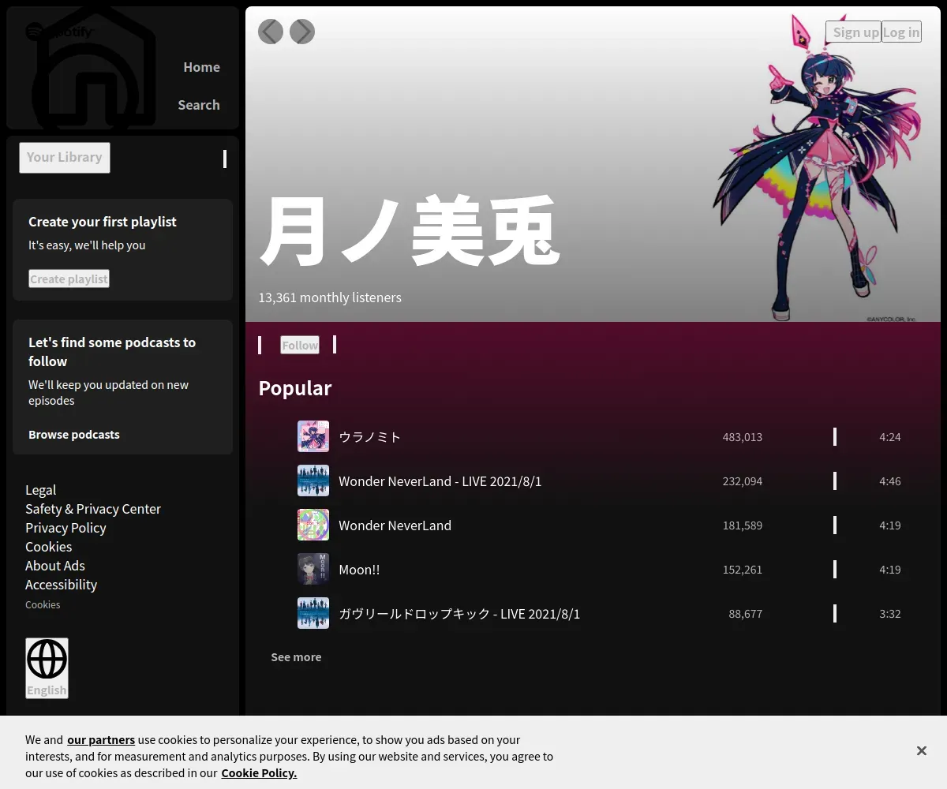Viewport: 947px width, 789px height.
Task: Click the 3:32 track duration
Action: (890, 614)
